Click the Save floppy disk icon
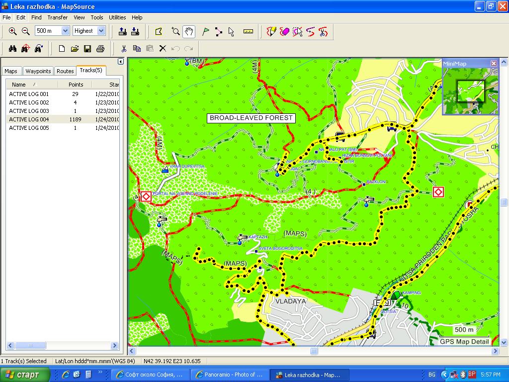Image resolution: width=509 pixels, height=382 pixels. (87, 48)
